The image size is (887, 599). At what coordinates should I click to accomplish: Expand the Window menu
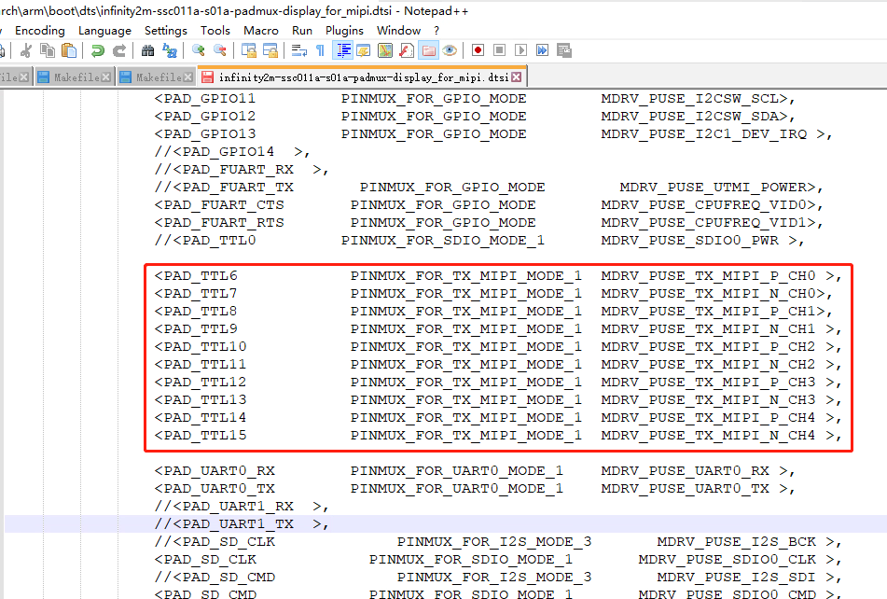tap(398, 30)
